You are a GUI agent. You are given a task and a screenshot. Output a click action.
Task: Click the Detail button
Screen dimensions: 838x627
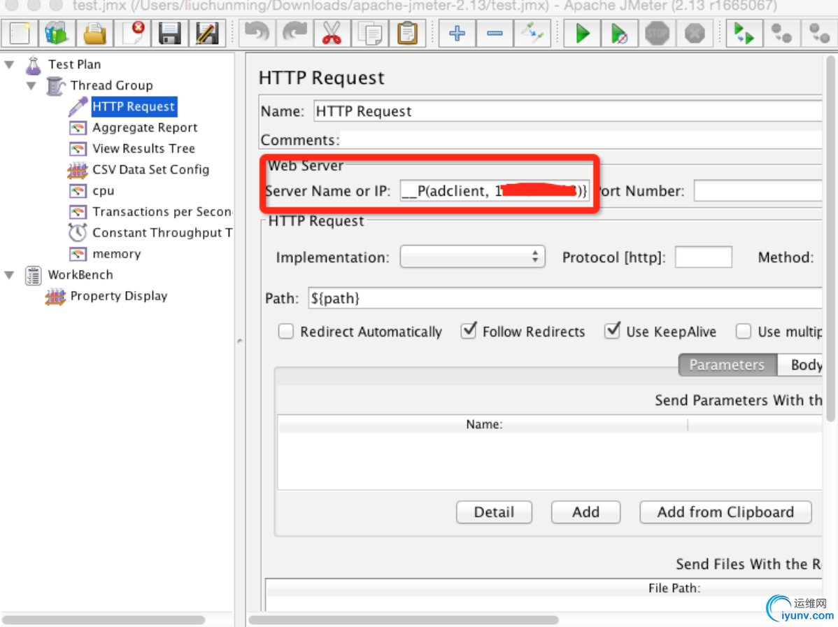[494, 512]
